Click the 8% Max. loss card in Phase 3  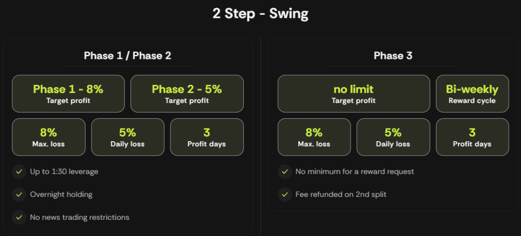pos(314,137)
